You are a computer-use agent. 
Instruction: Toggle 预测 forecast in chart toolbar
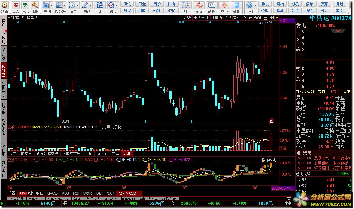coord(258,18)
